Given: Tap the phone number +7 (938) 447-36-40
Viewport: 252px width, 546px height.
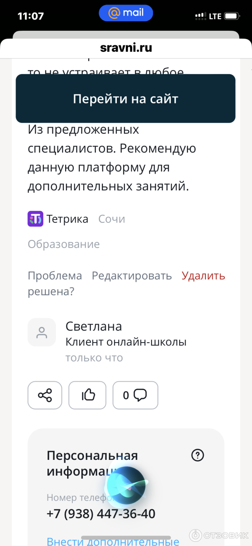Looking at the screenshot, I should [x=101, y=514].
